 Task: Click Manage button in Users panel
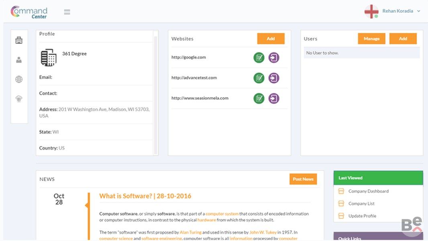[371, 39]
